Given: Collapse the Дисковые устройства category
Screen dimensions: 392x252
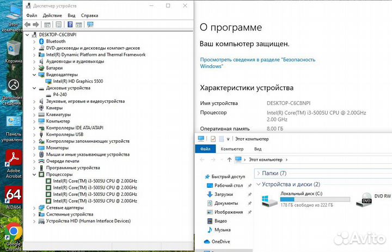Looking at the screenshot, I should coord(34,88).
